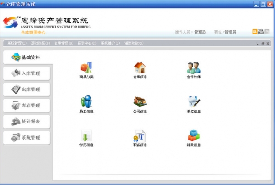Open the 员工信息 icon
Screen dimensions: 275x185
click(x=86, y=102)
